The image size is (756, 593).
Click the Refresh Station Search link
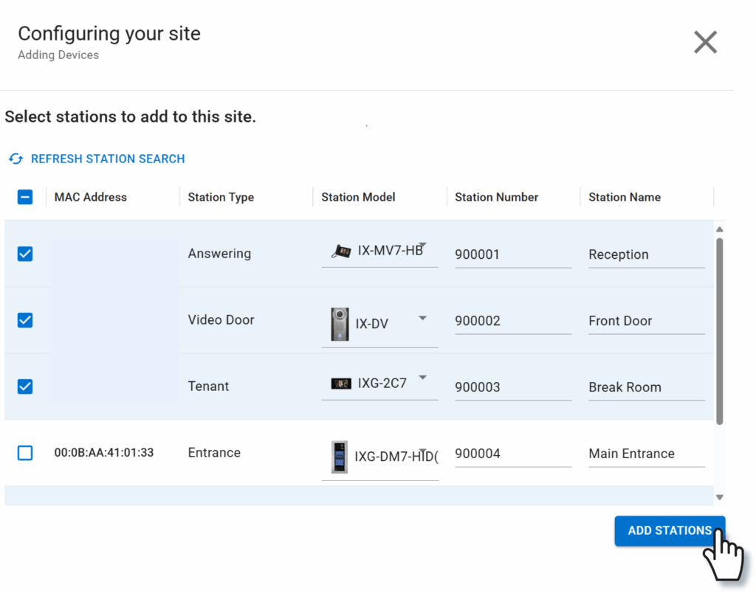coord(108,159)
